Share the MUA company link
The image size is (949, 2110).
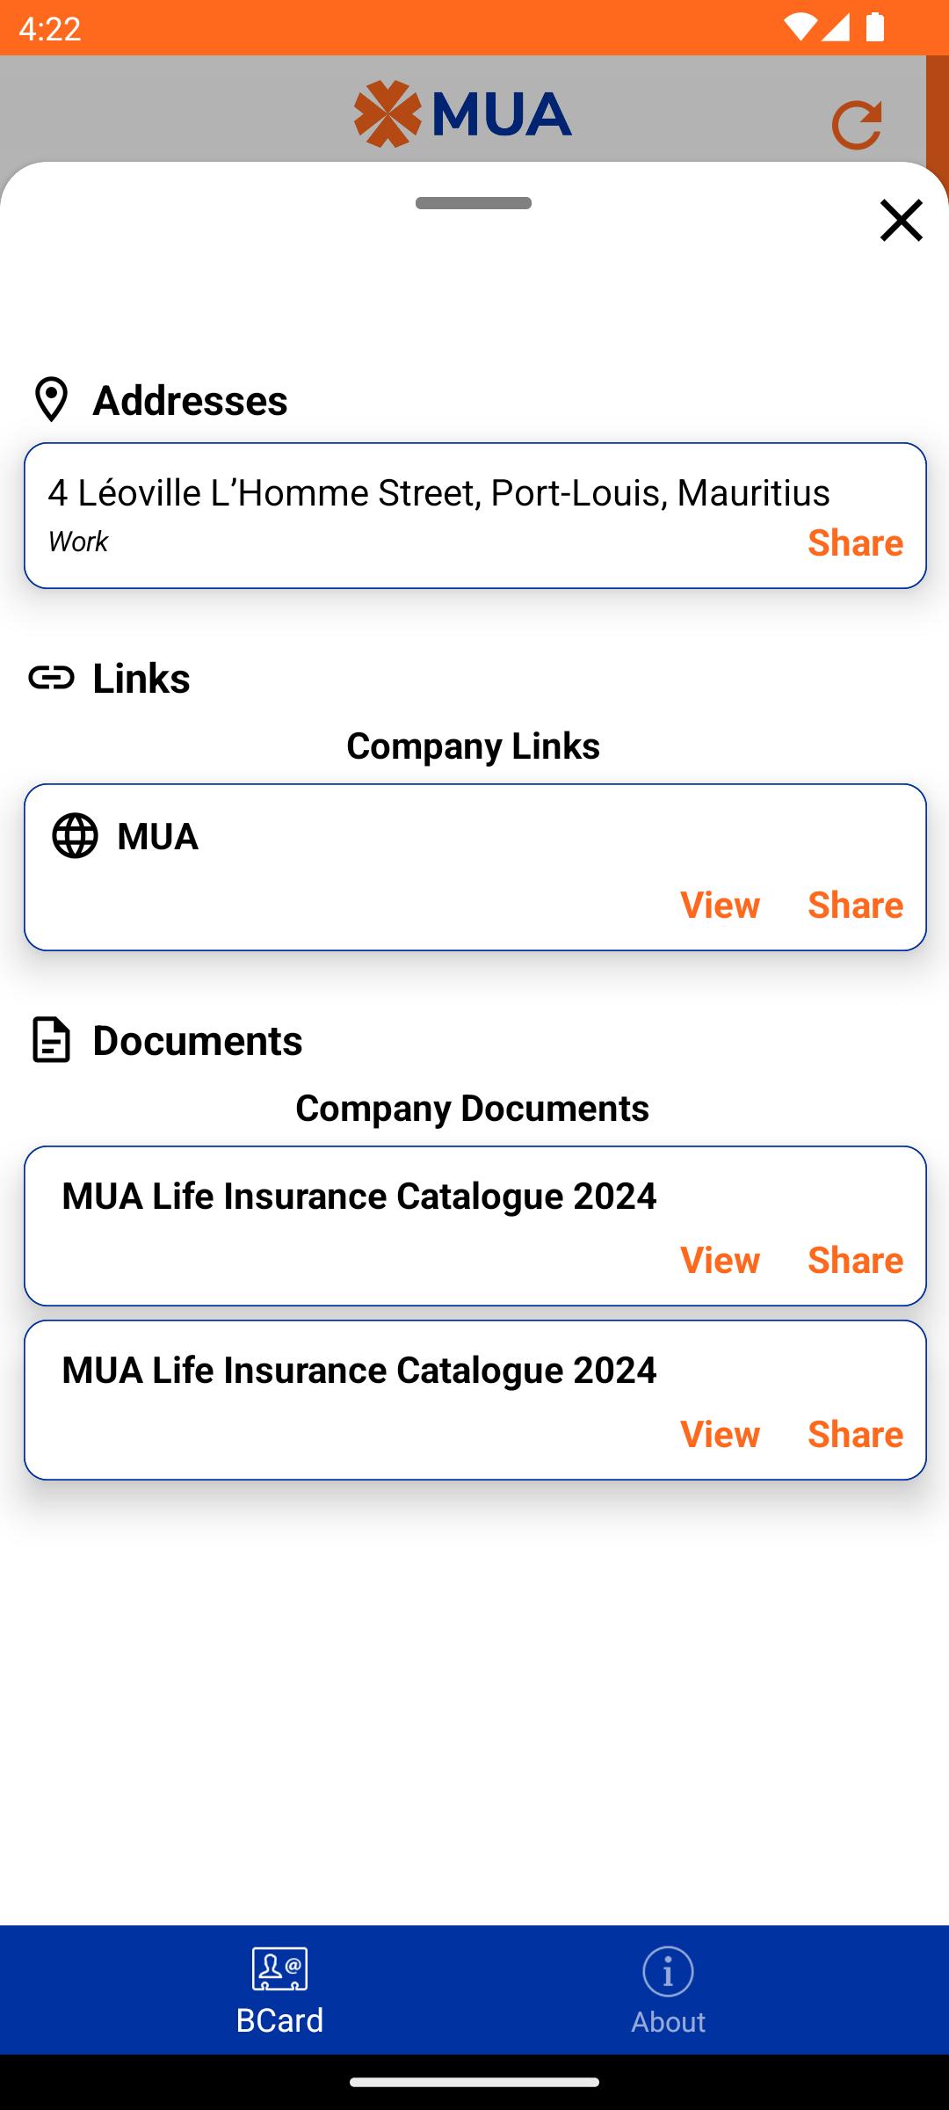[x=855, y=905]
